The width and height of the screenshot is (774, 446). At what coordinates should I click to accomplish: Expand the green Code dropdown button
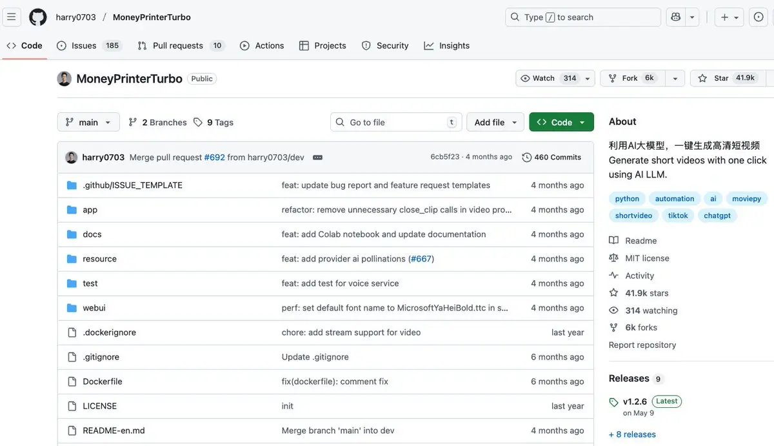561,123
